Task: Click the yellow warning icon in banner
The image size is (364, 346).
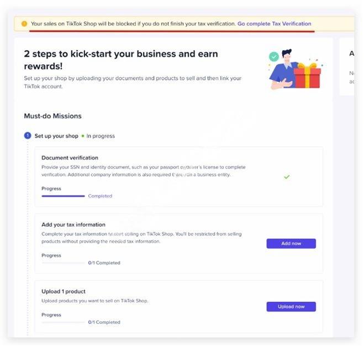Action: [x=24, y=24]
